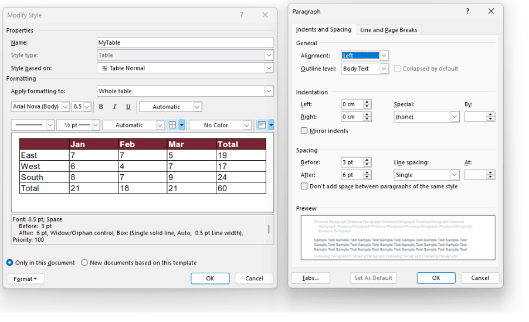Click the help icon in Paragraph dialog
Screen dimensions: 529x322
pyautogui.click(x=467, y=11)
